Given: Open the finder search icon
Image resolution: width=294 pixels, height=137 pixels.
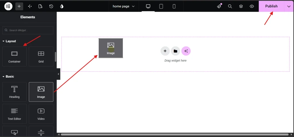Looking at the screenshot, I should [x=230, y=6].
